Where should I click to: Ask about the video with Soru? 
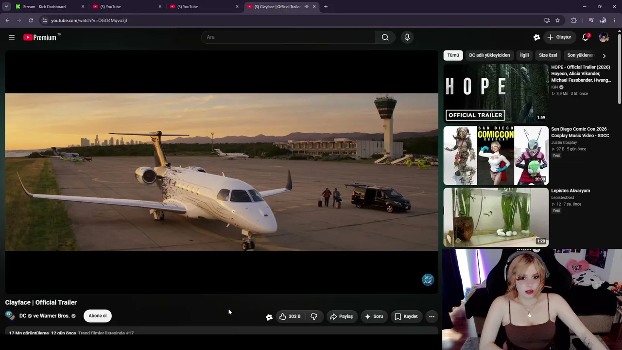tap(374, 316)
